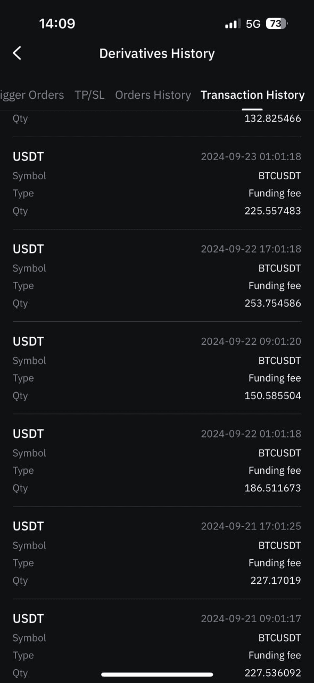The image size is (314, 683).
Task: Tap the home indicator bar at bottom
Action: point(157,674)
